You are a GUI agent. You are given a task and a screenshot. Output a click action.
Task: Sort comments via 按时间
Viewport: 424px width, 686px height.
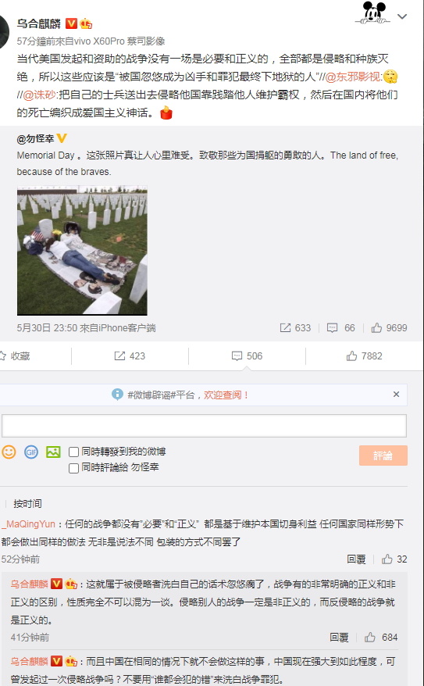point(27,504)
